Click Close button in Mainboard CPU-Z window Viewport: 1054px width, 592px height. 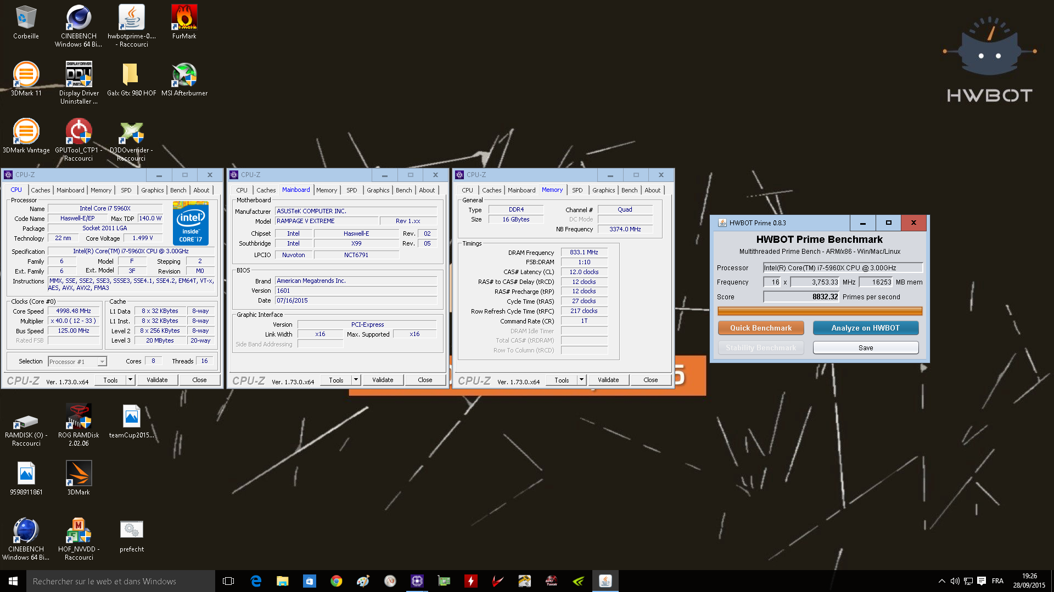click(x=425, y=380)
